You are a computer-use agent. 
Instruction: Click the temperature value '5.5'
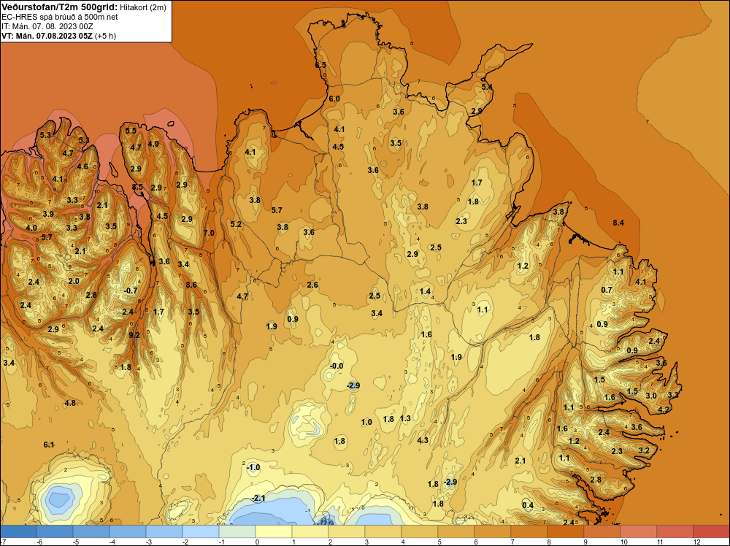pos(131,131)
